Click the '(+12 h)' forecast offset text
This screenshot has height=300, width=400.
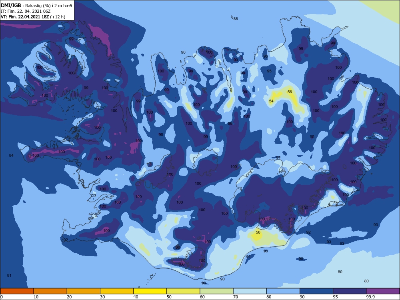[x=58, y=17]
